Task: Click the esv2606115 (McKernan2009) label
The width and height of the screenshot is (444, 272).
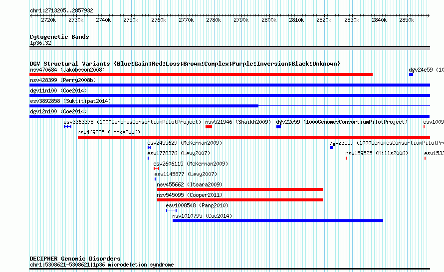Action: [191, 164]
